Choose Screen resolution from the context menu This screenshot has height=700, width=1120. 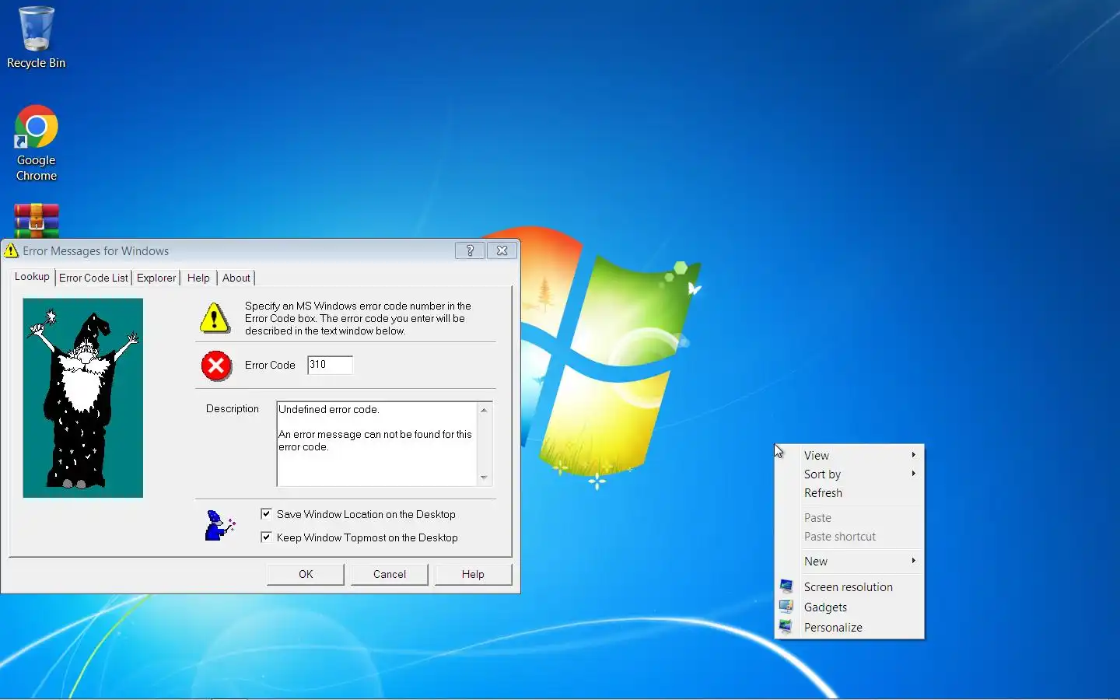pyautogui.click(x=849, y=587)
